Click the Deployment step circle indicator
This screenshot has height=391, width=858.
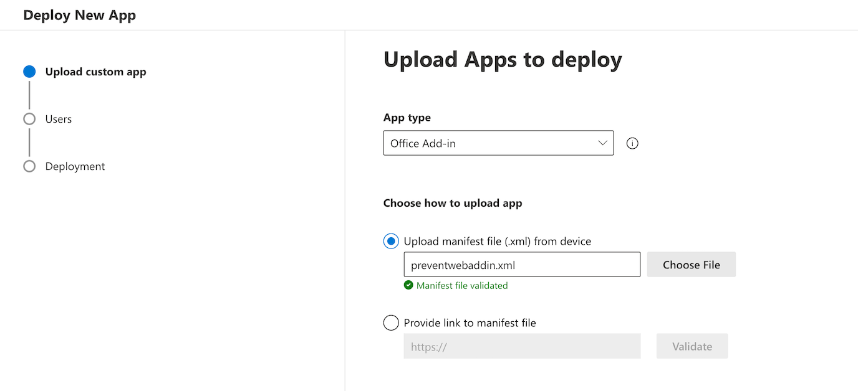coord(29,166)
